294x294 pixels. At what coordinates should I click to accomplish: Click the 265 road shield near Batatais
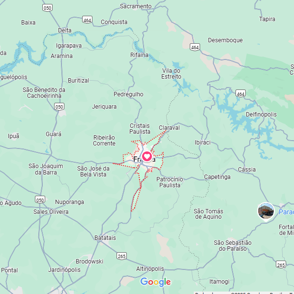coord(121,256)
